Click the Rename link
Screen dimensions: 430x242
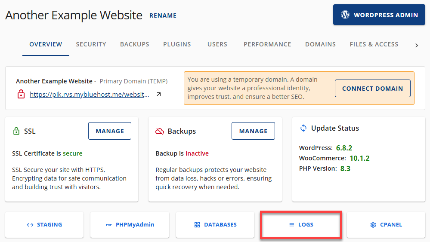163,15
